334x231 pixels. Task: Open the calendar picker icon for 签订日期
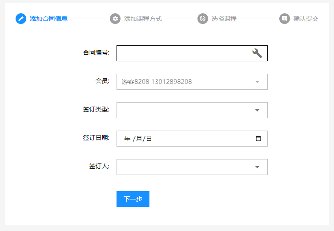click(x=258, y=139)
